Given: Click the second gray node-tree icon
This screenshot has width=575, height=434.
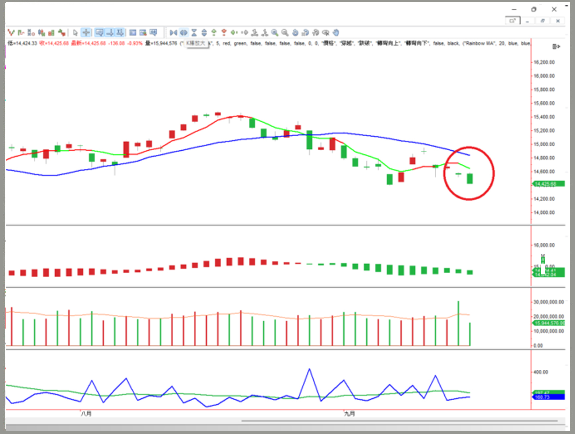Looking at the screenshot, I should [x=265, y=33].
